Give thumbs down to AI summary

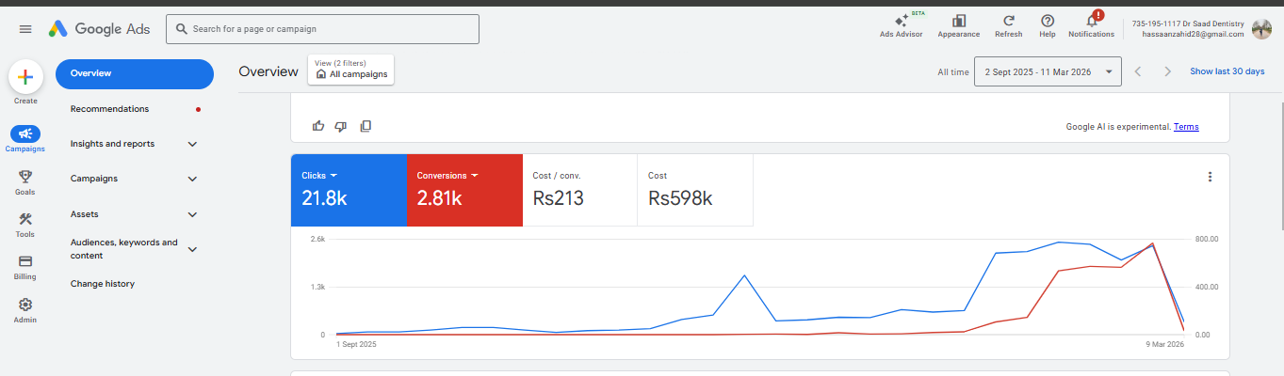[x=341, y=126]
